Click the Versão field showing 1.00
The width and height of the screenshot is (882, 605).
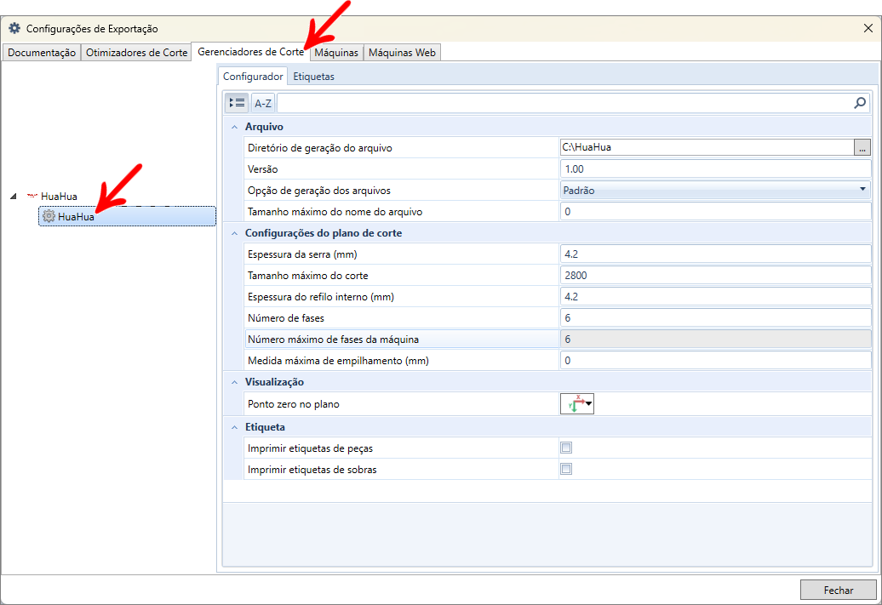coord(715,168)
